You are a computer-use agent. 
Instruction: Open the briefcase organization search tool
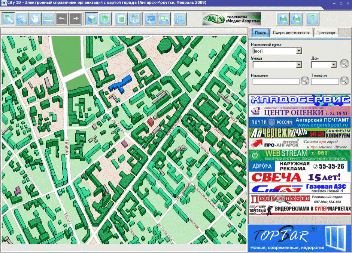pos(151,19)
